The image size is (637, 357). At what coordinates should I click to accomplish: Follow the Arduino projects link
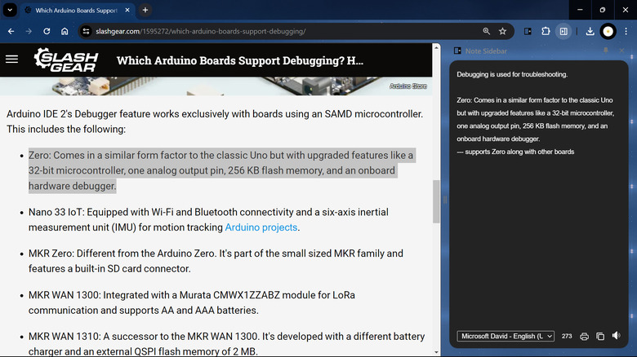coord(261,227)
